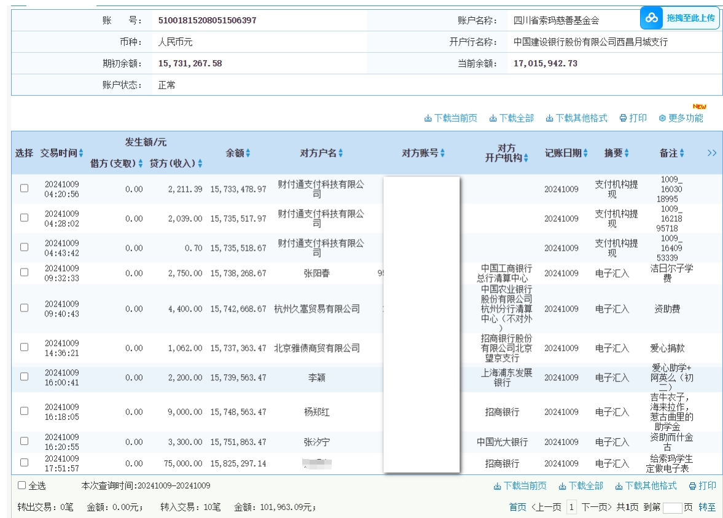Click 转至 jump button

click(x=707, y=508)
